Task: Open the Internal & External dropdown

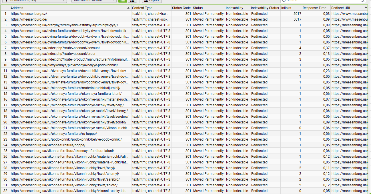Action: pyautogui.click(x=94, y=1)
